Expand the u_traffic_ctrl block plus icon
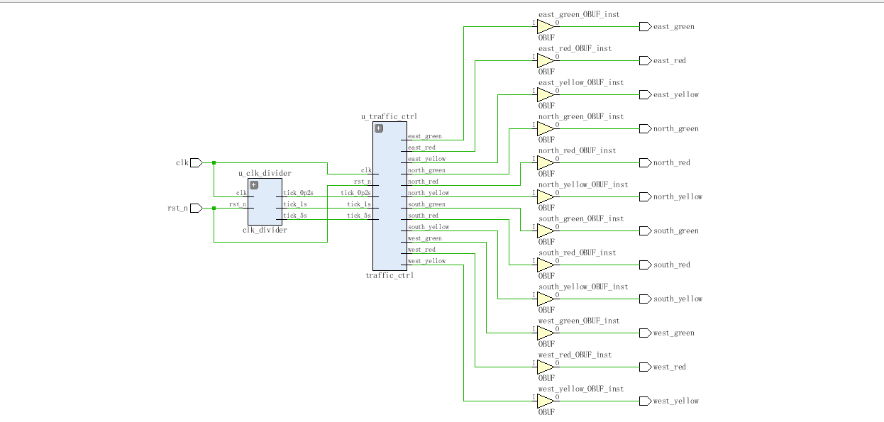The image size is (884, 422). point(379,128)
